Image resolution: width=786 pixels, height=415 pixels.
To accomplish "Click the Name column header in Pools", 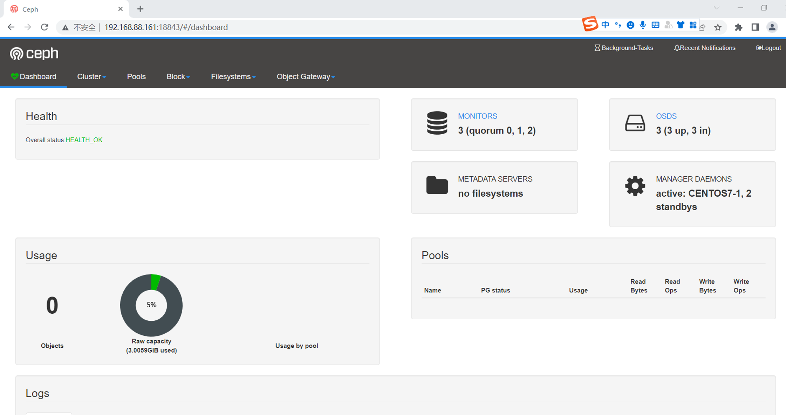I will [432, 290].
